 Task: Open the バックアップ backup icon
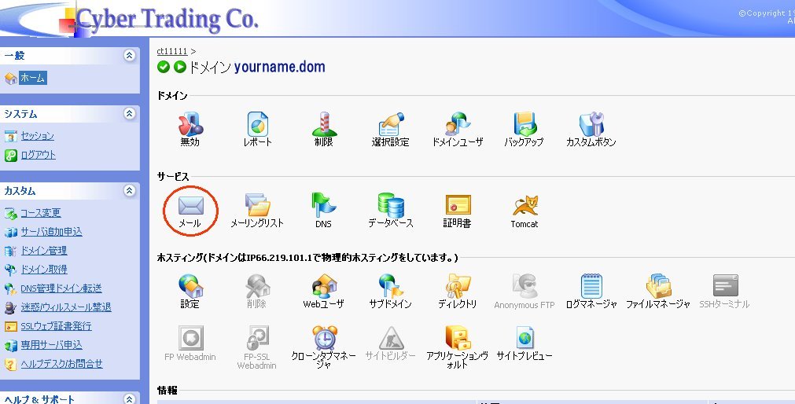524,126
